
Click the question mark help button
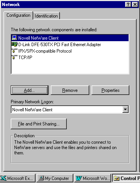pyautogui.click(x=128, y=5)
